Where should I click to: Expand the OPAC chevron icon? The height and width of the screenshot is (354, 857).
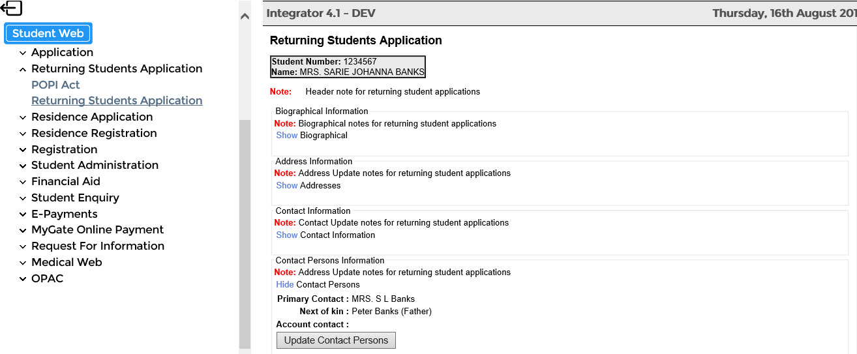(x=23, y=279)
